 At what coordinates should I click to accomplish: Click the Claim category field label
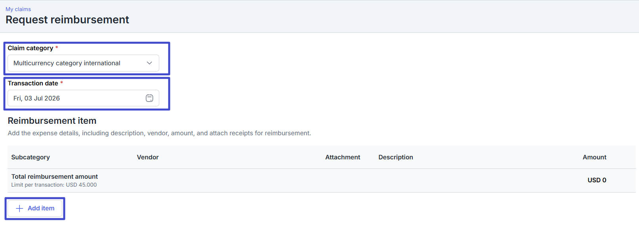[31, 48]
